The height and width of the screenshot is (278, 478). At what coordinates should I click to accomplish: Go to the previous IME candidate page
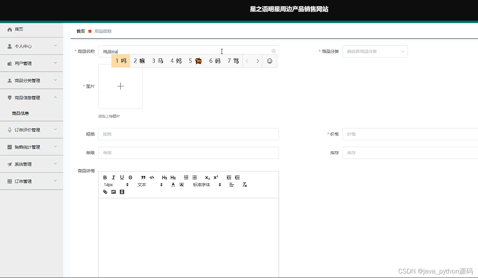[x=247, y=61]
